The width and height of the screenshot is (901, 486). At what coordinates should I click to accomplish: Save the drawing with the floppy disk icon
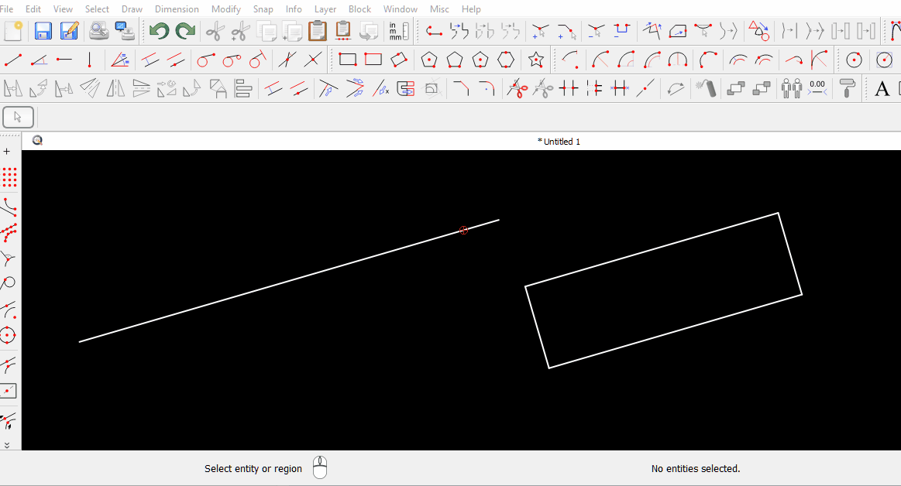click(43, 31)
